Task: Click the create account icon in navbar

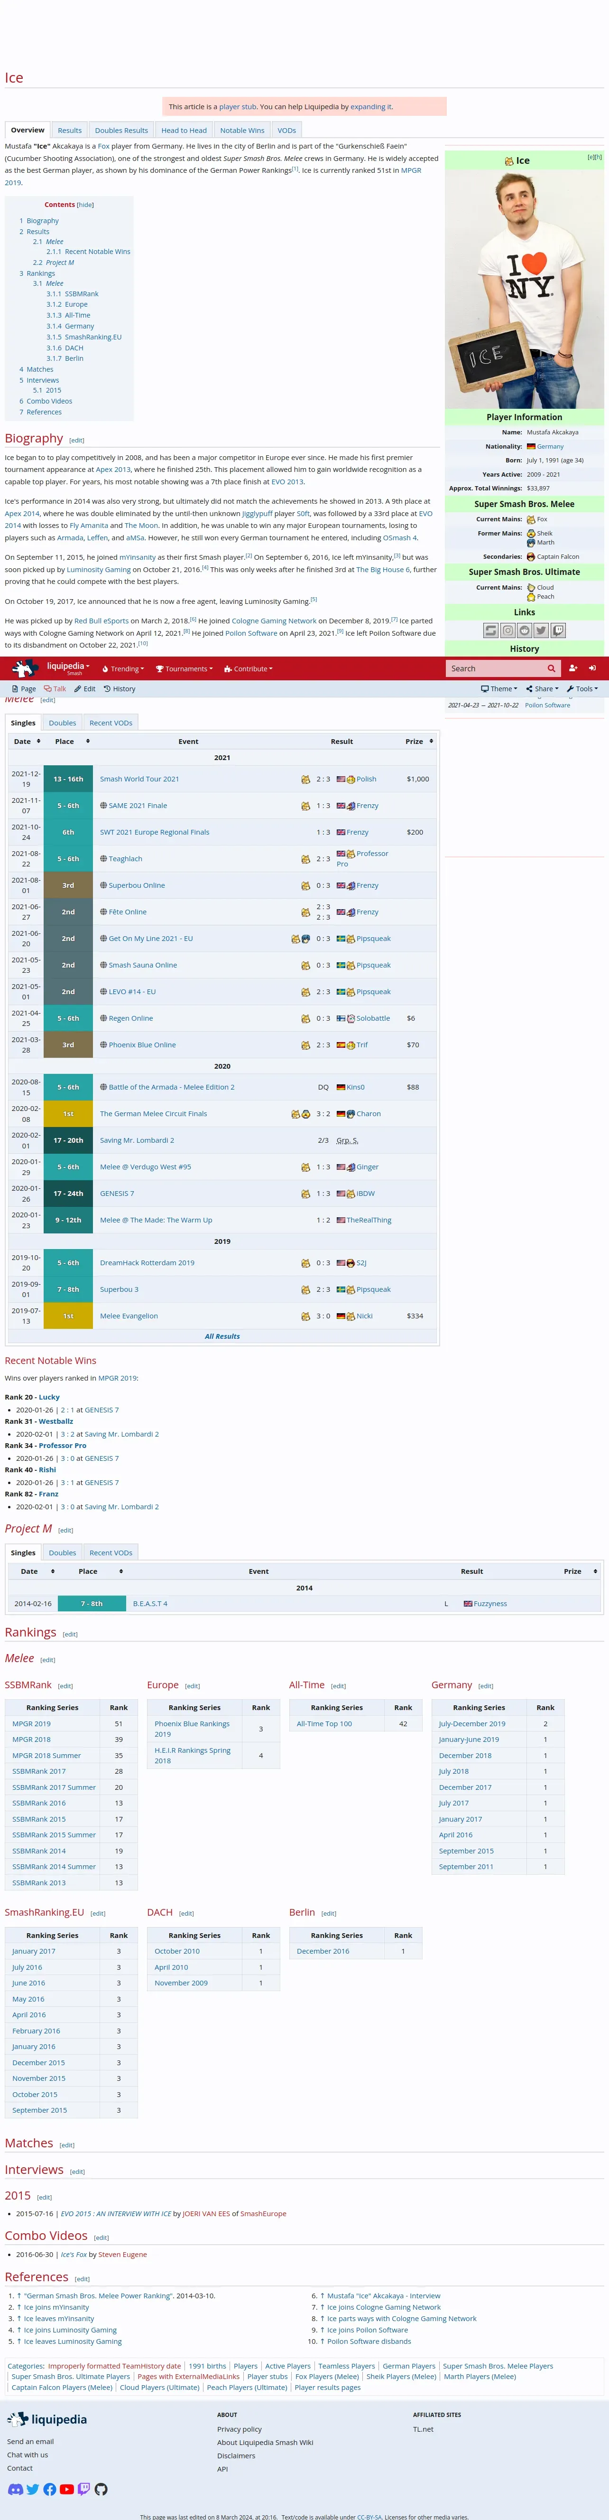Action: (573, 668)
